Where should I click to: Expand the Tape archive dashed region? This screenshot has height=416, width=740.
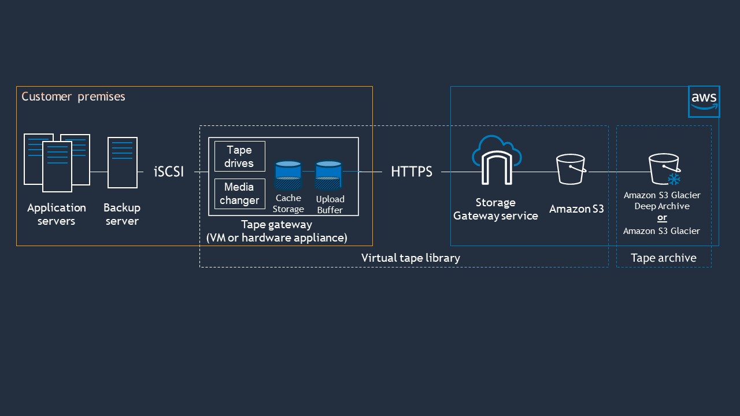click(x=664, y=258)
